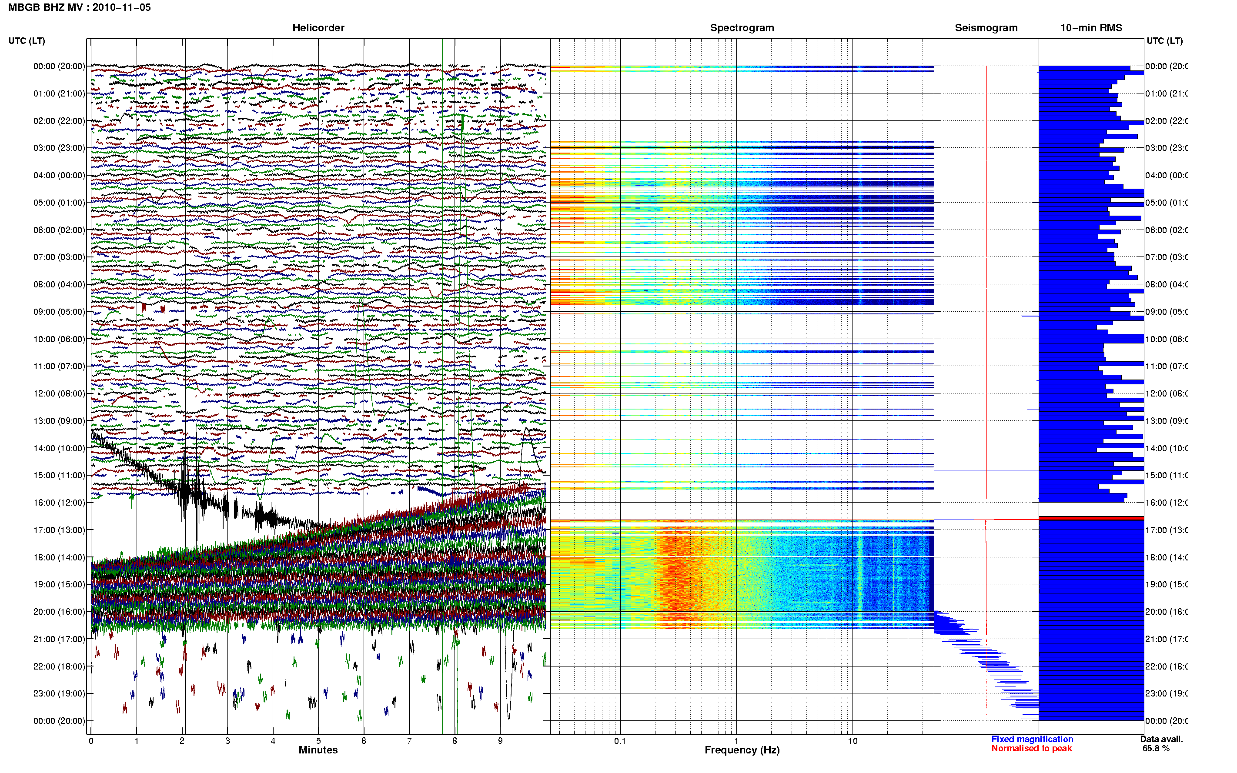Image resolution: width=1237 pixels, height=773 pixels.
Task: Click the left time label 22:00 (18:00)
Action: [x=59, y=666]
